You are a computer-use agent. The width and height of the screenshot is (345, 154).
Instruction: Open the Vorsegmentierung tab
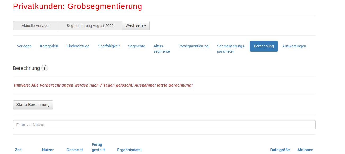193,46
